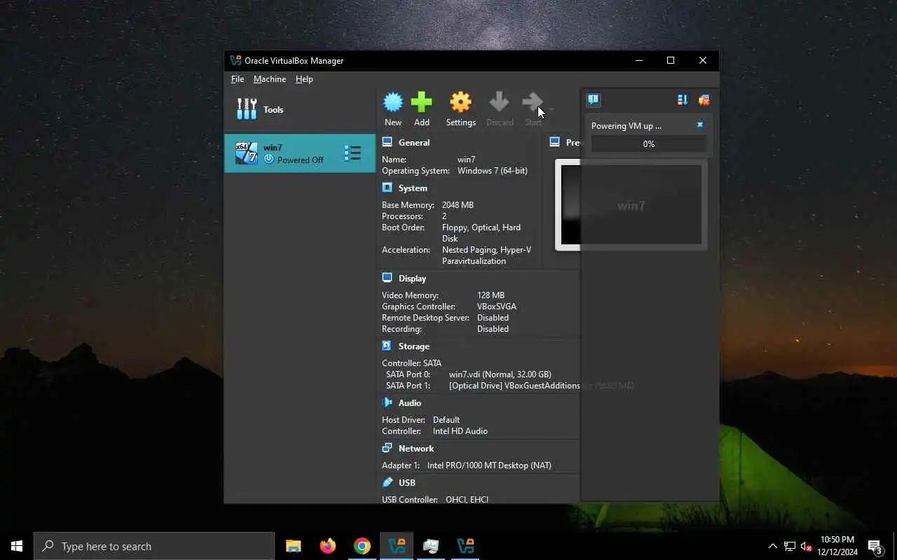
Task: Open the win7 machine list menu icon
Action: click(x=352, y=153)
